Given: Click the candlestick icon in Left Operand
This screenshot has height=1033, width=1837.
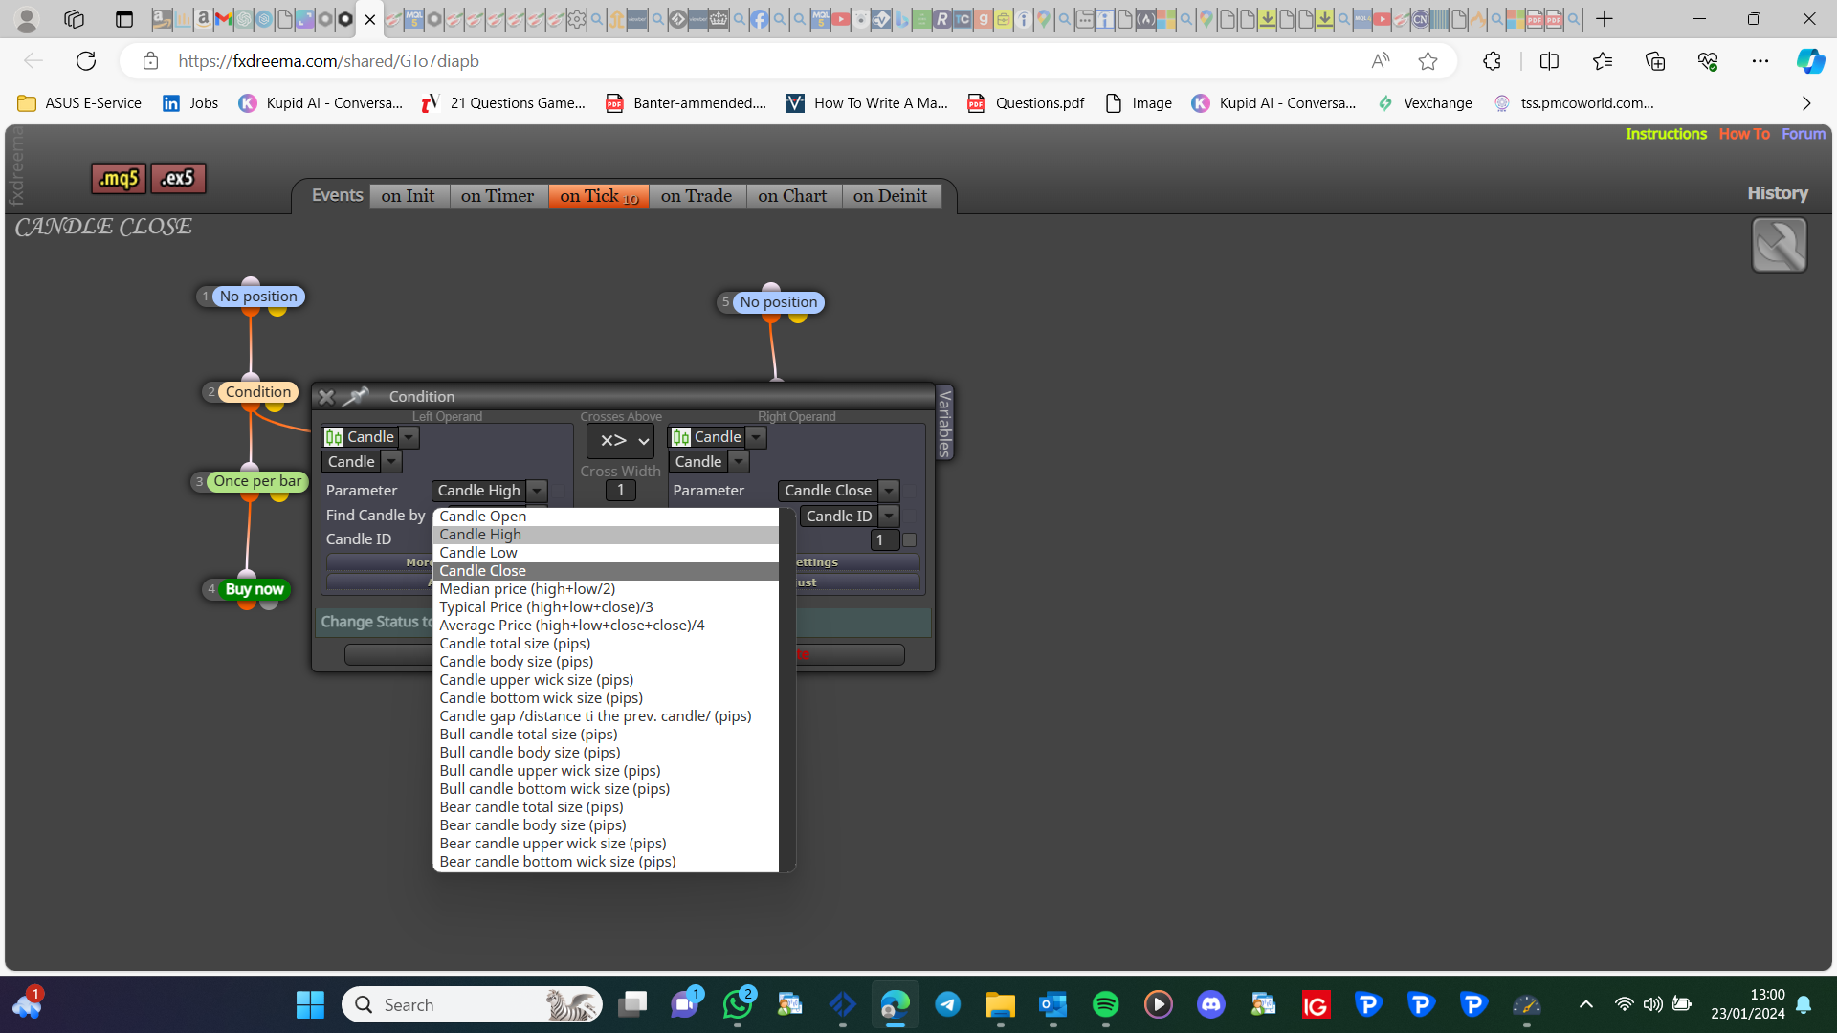Looking at the screenshot, I should click(x=333, y=437).
